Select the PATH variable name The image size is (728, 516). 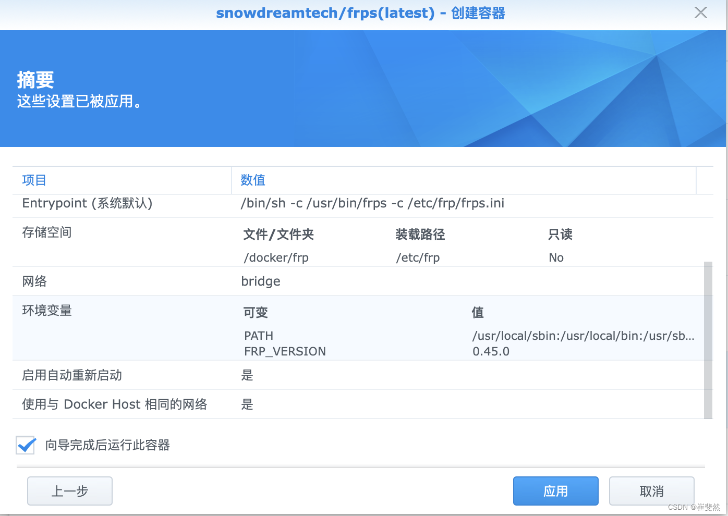point(259,336)
